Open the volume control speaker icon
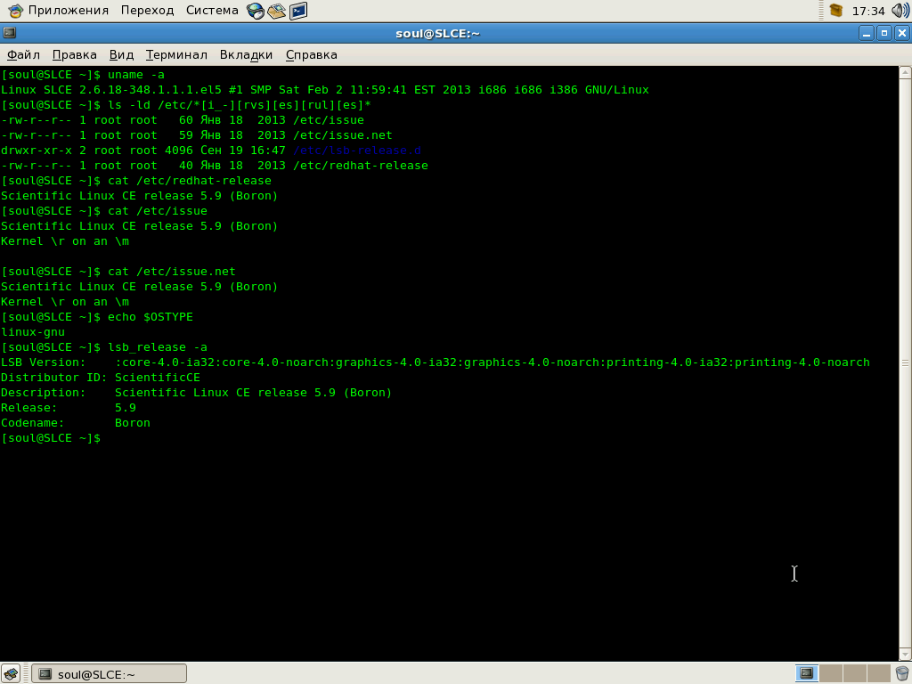This screenshot has height=684, width=912. [900, 11]
